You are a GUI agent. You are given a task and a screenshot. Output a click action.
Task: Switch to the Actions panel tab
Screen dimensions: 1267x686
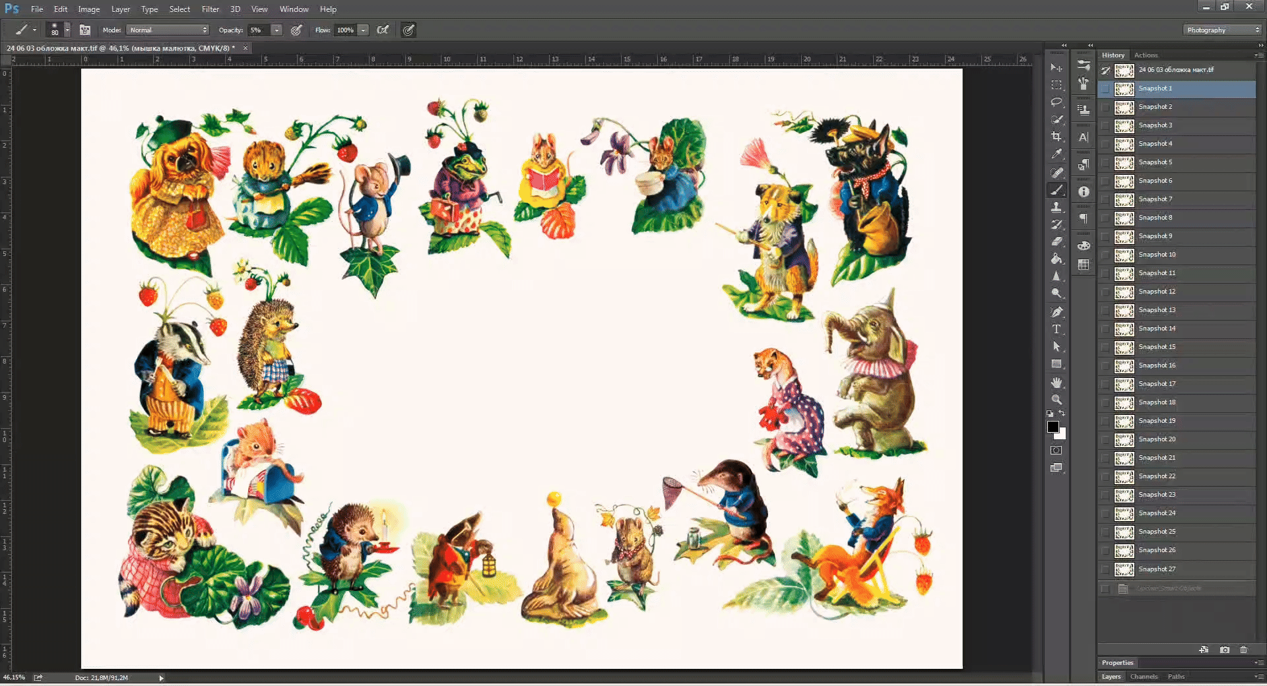1146,55
